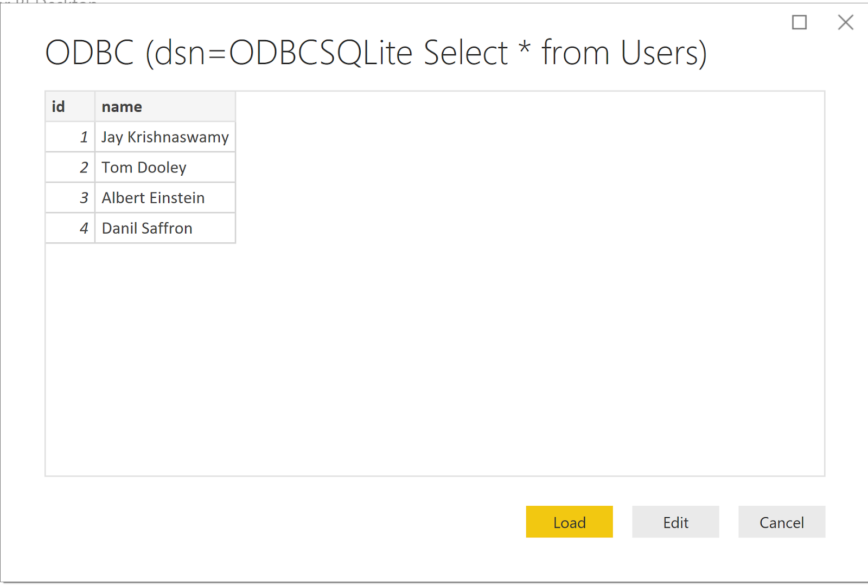Click the Load button
The height and width of the screenshot is (585, 868).
[x=569, y=522]
